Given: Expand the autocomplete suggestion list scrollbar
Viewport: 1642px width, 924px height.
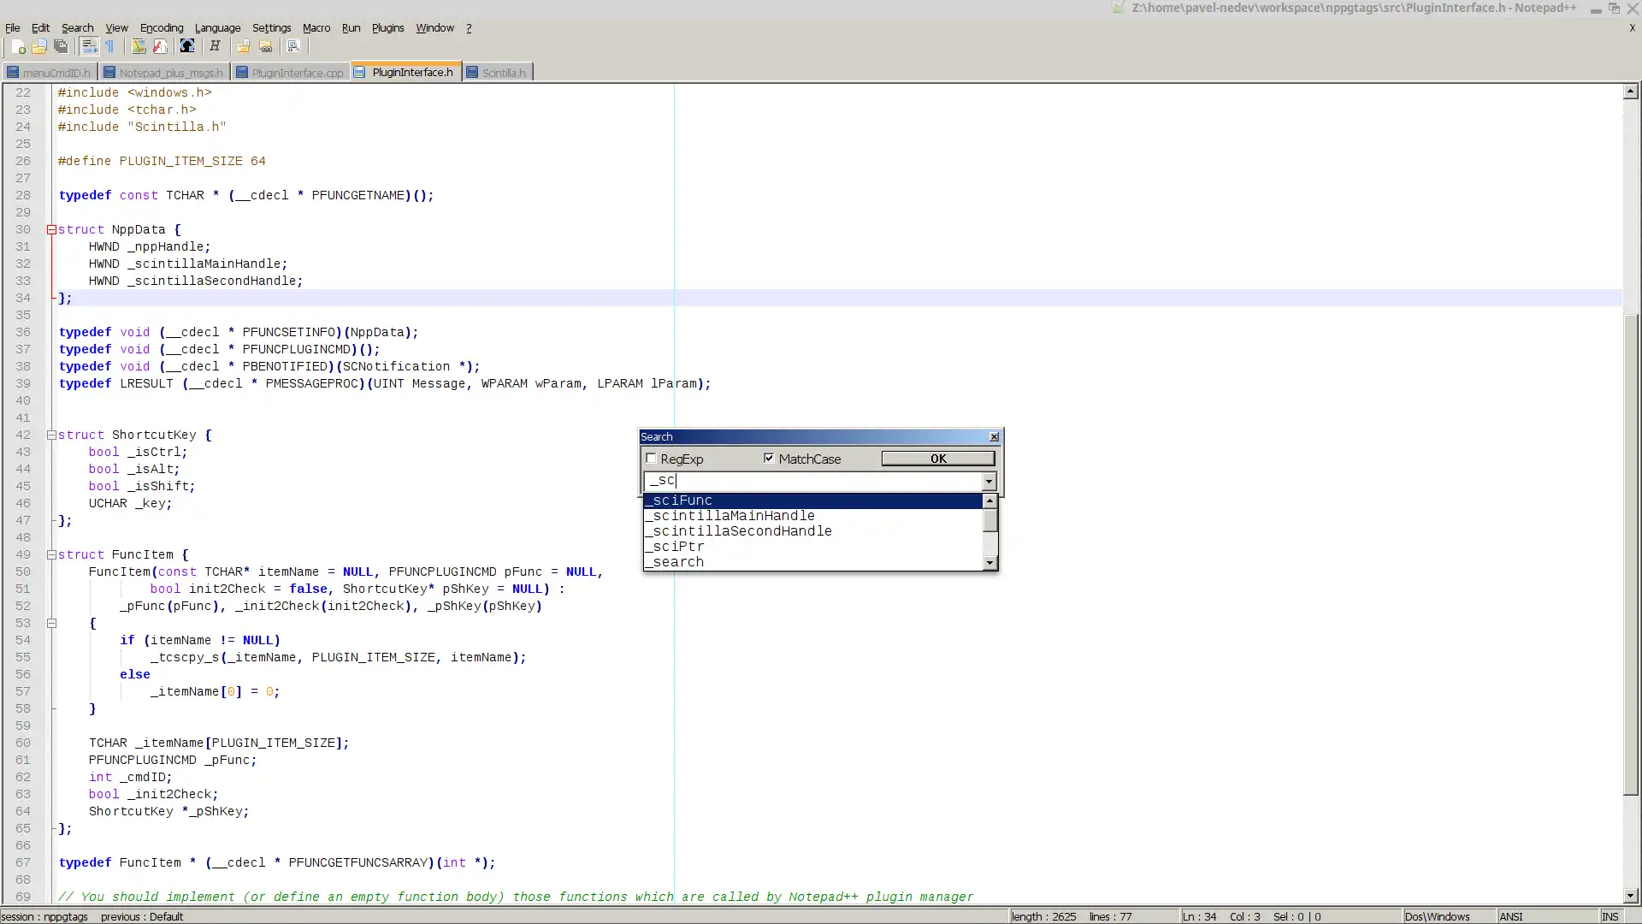Looking at the screenshot, I should pyautogui.click(x=989, y=530).
